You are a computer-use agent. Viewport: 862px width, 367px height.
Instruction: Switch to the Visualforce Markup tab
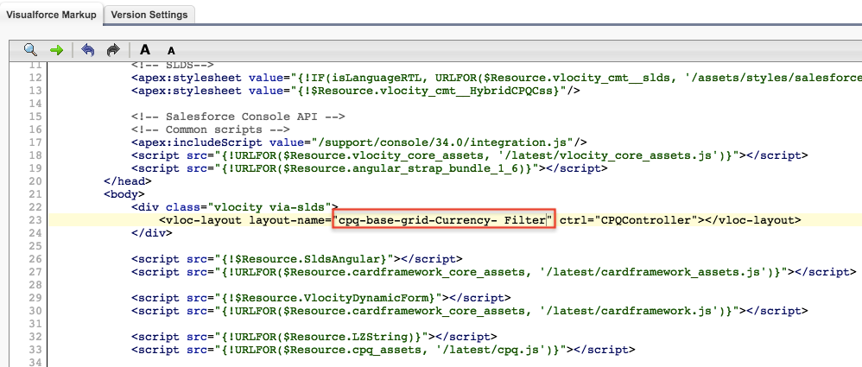click(51, 15)
